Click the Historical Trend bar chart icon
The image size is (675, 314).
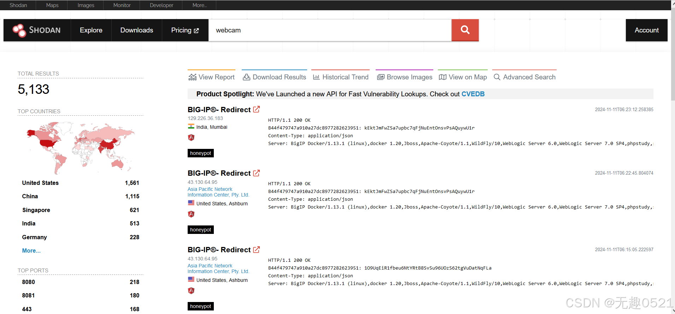(x=316, y=77)
